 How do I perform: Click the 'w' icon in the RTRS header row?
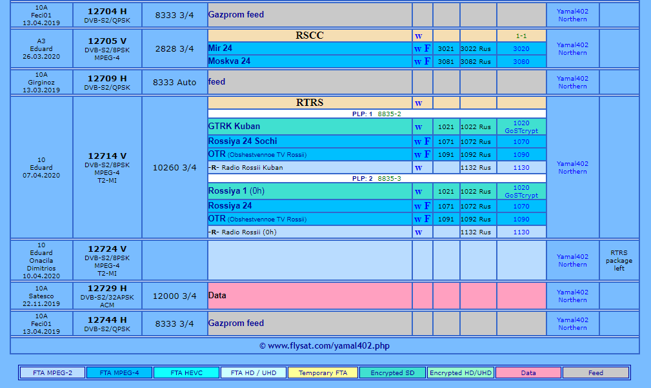[x=418, y=103]
